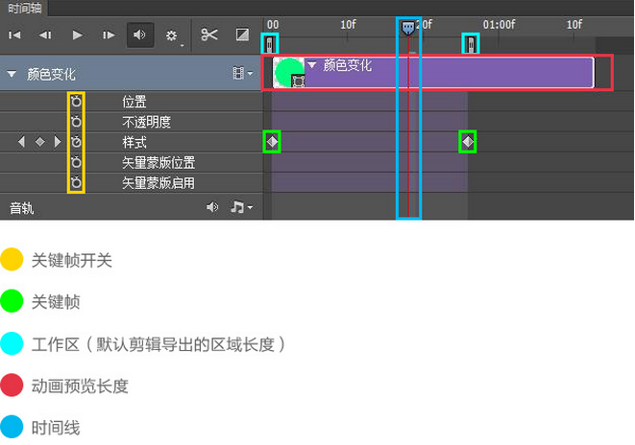Click work area end handle

470,44
